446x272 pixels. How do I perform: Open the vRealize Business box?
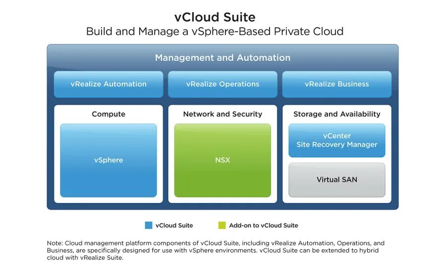click(x=337, y=85)
